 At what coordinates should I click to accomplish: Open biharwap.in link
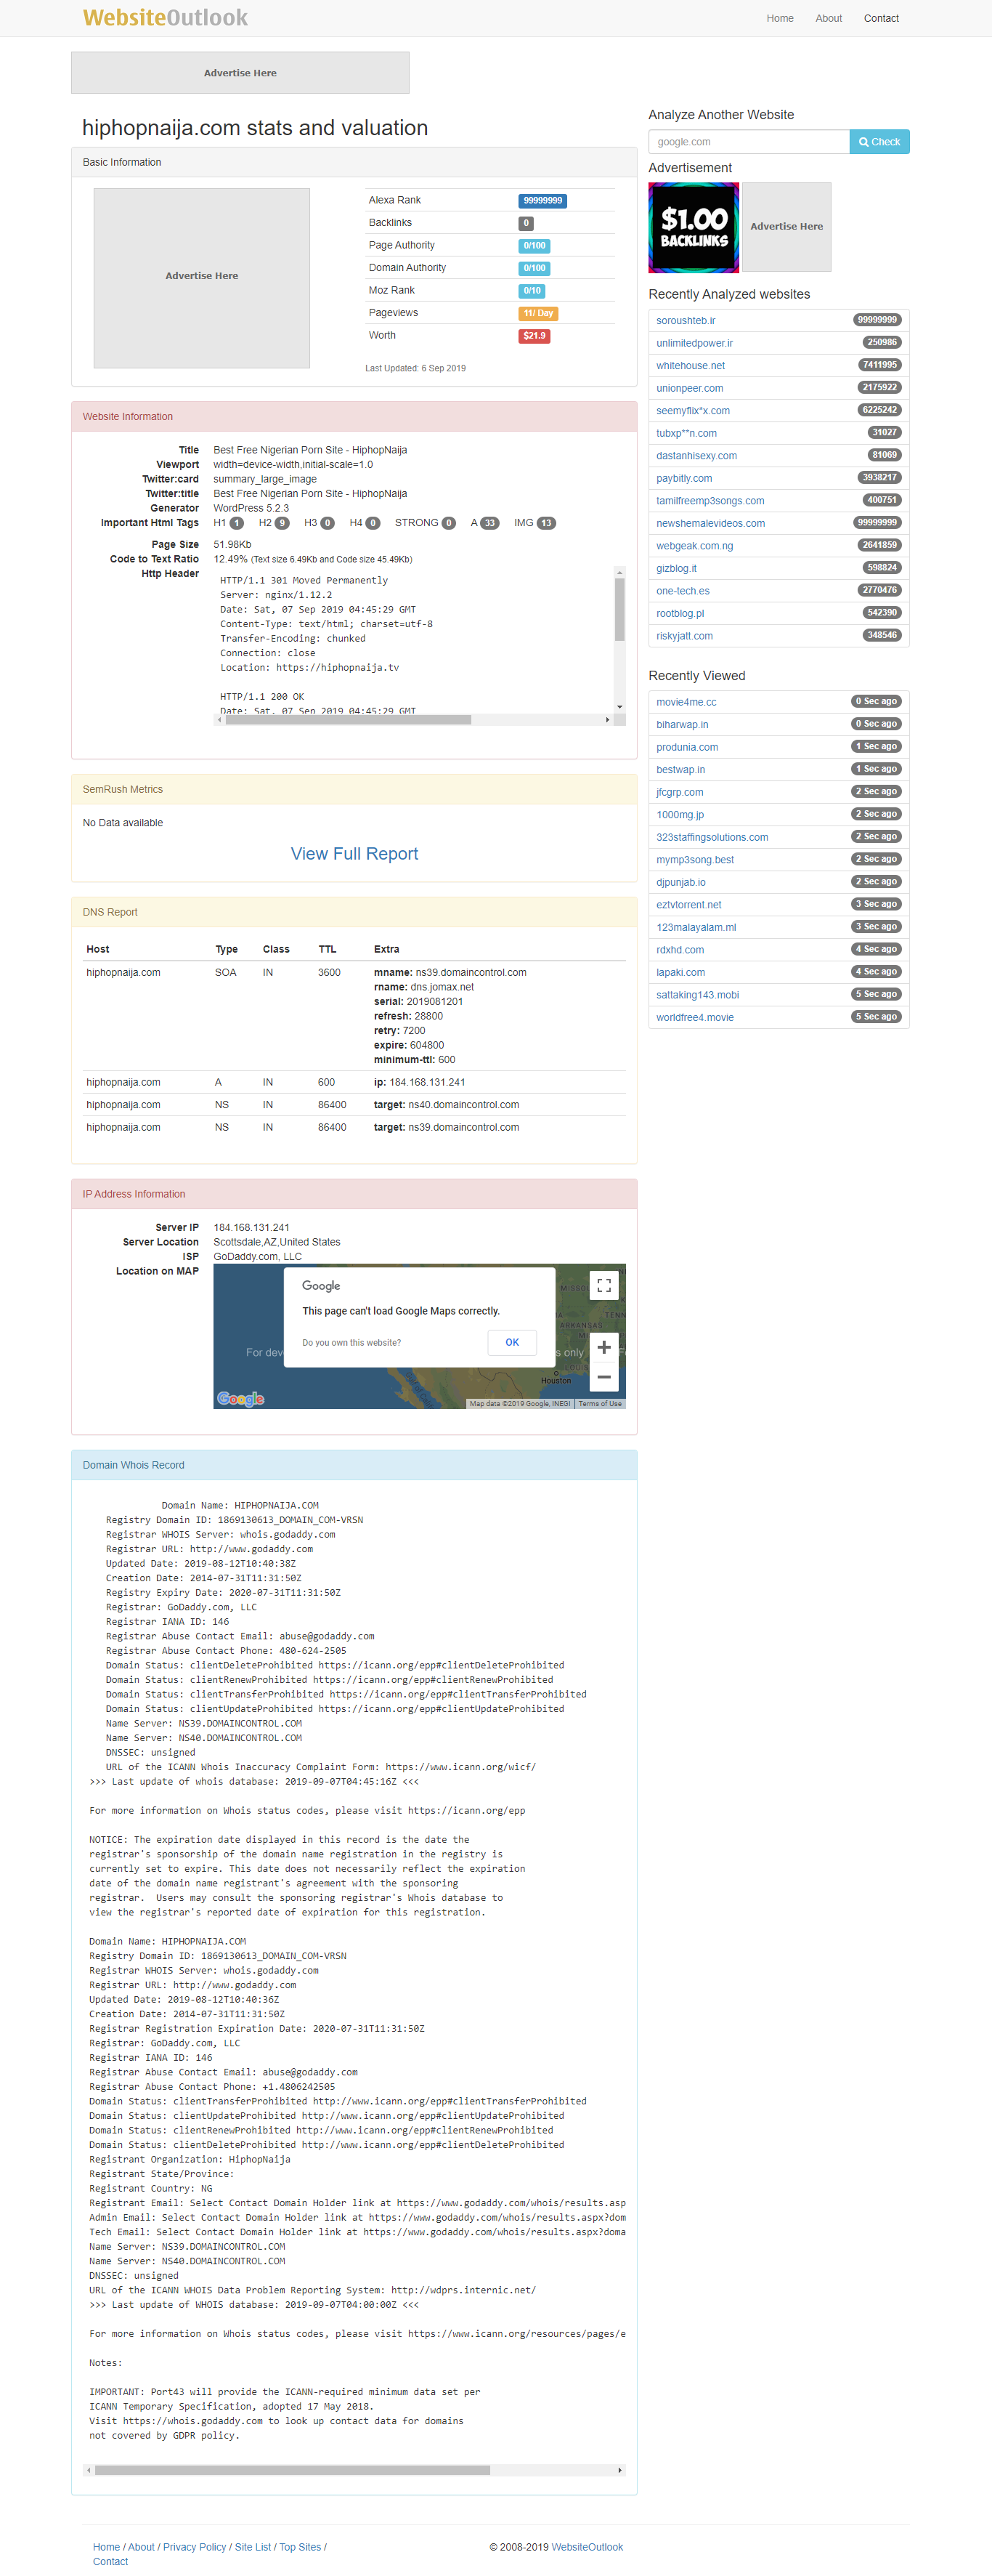click(683, 725)
